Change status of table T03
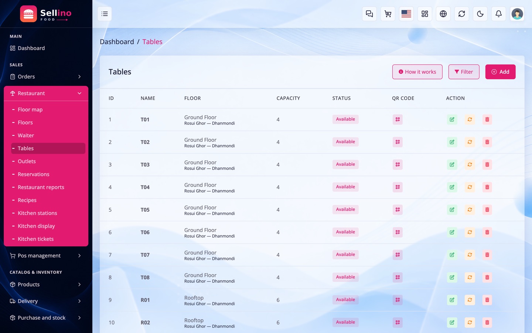 (470, 165)
